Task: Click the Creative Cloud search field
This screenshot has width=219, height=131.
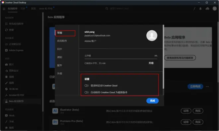Action: pyautogui.click(x=119, y=9)
